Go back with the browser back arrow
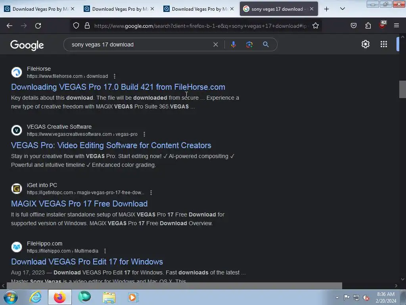Viewport: 406px width, 305px height. (10, 26)
